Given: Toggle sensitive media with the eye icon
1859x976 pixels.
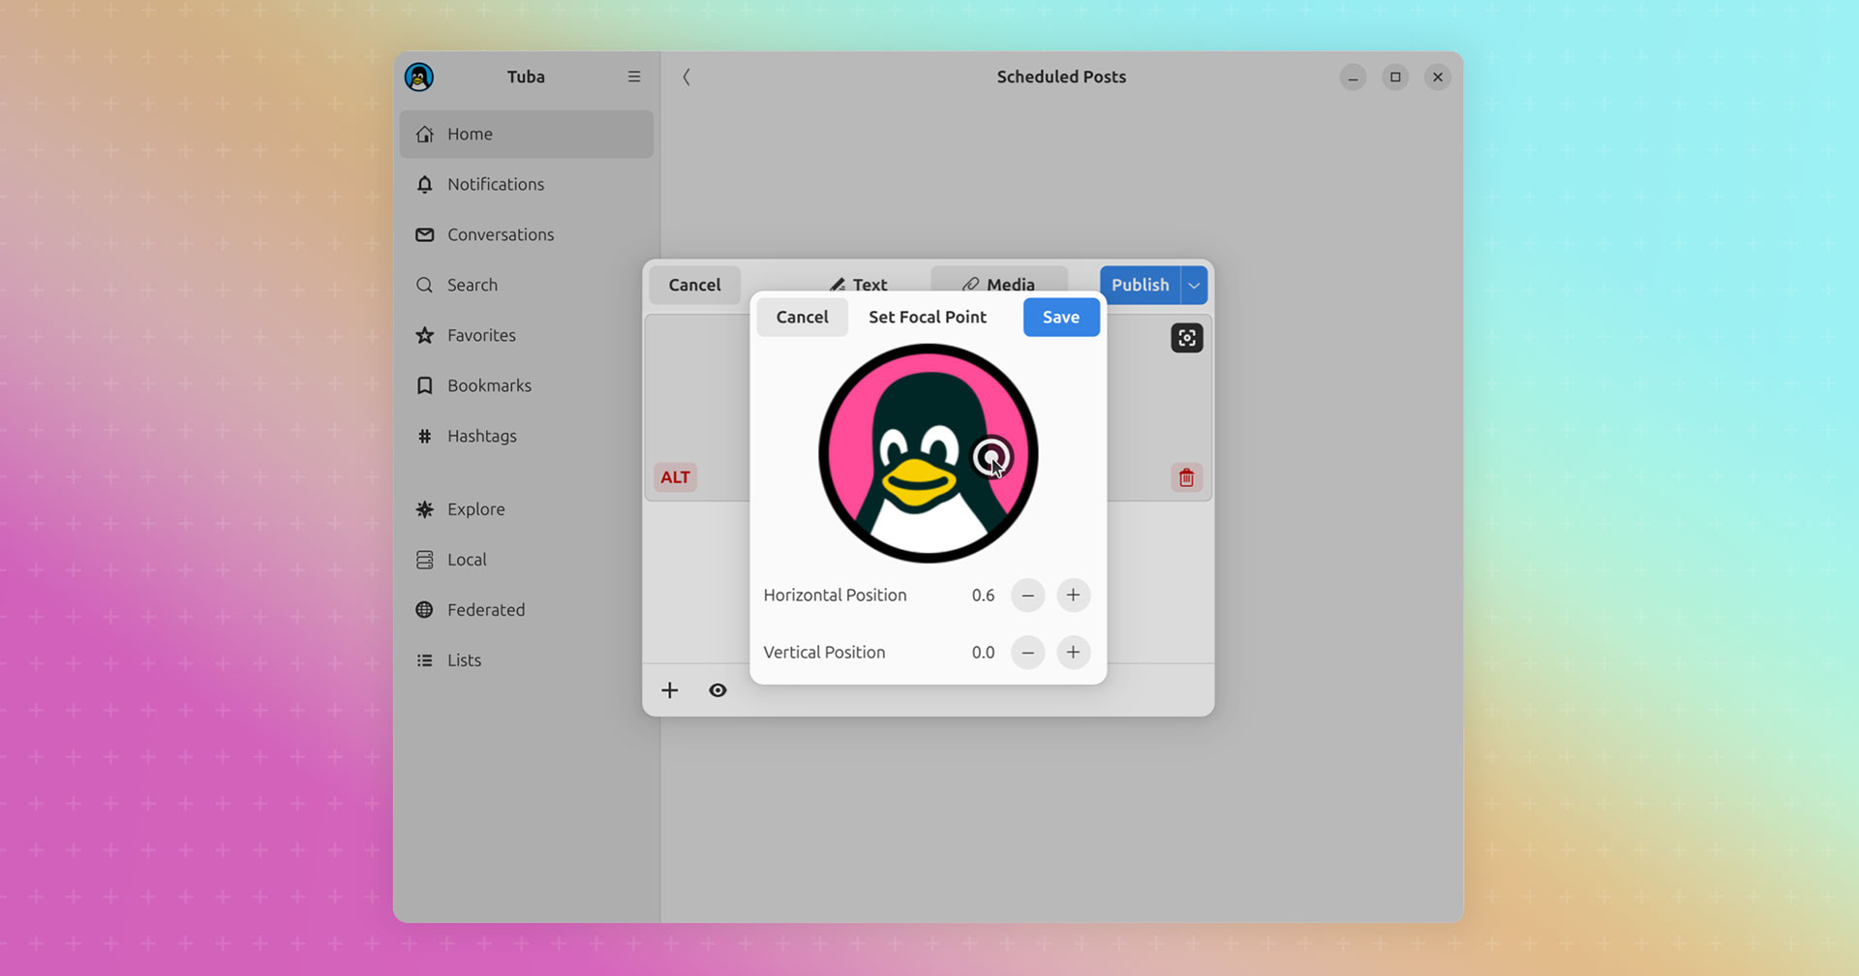Looking at the screenshot, I should pyautogui.click(x=717, y=690).
